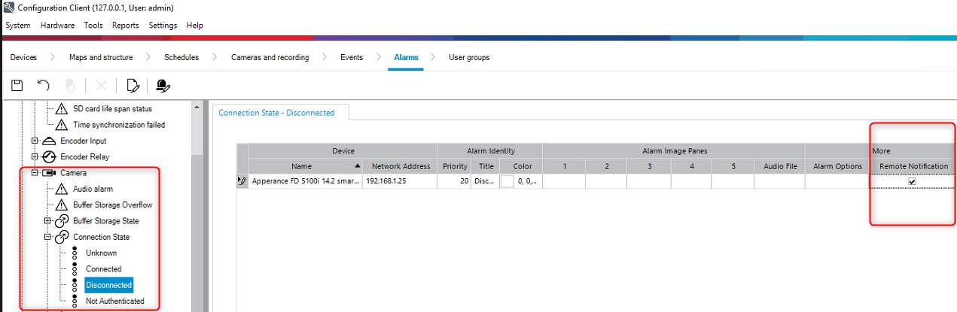
Task: Click the Save floppy disk icon
Action: (x=17, y=85)
